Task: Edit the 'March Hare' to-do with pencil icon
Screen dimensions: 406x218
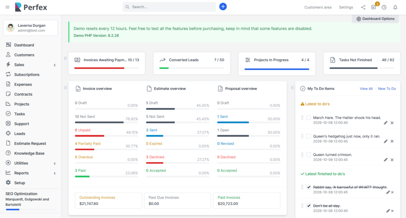Action: [385, 123]
